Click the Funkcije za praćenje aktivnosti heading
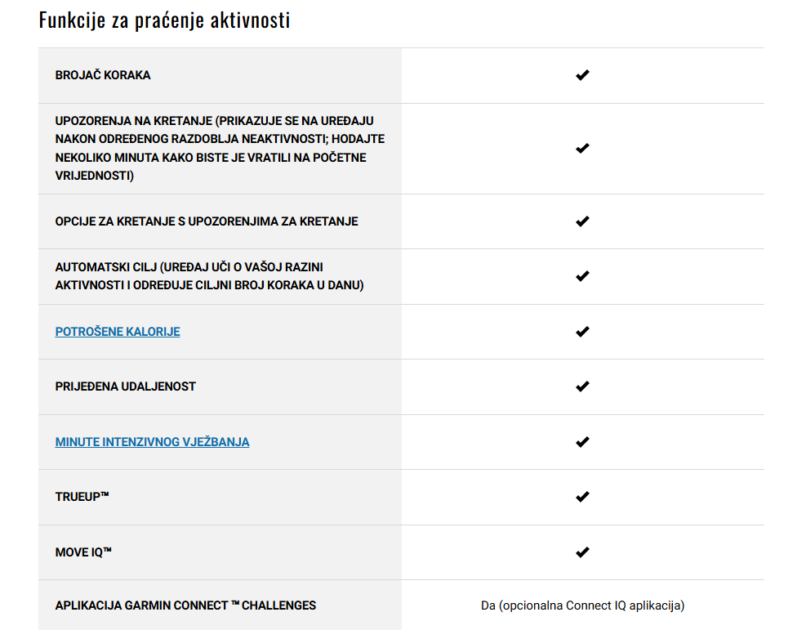 pos(164,20)
